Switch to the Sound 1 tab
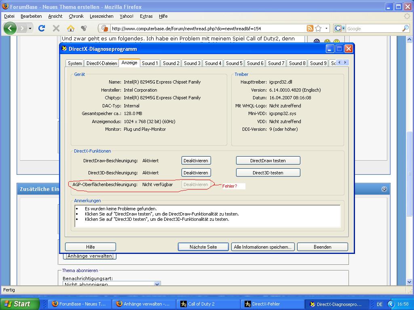Viewport: 414px width, 310px height. point(150,63)
